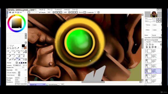The image size is (168, 94).
Task: Delete layer with the trash icon
Action: [155, 47]
